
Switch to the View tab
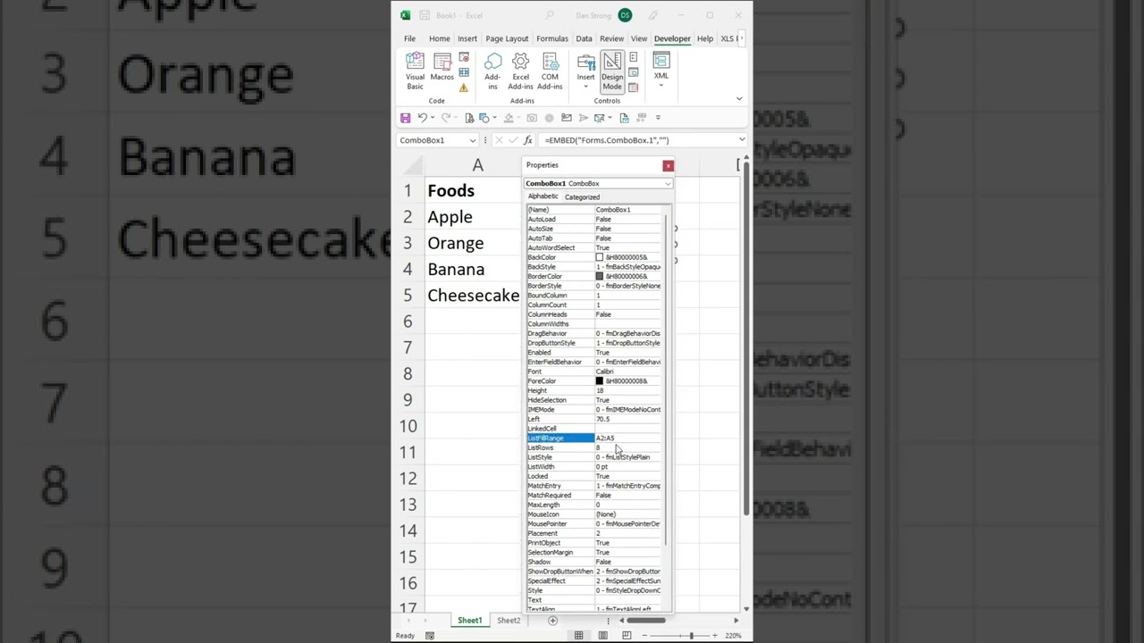click(x=639, y=38)
